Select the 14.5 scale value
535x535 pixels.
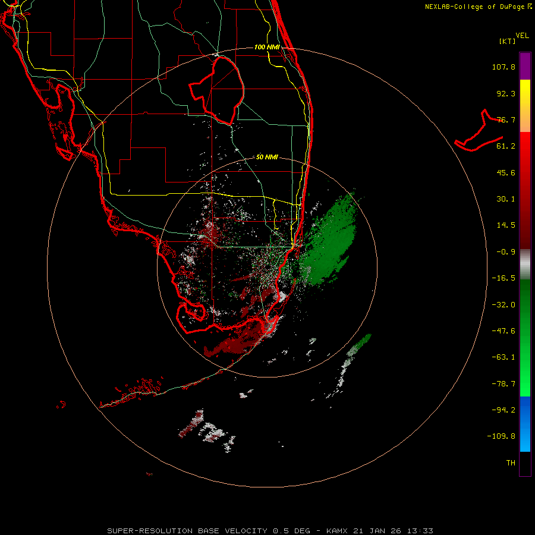pyautogui.click(x=506, y=225)
